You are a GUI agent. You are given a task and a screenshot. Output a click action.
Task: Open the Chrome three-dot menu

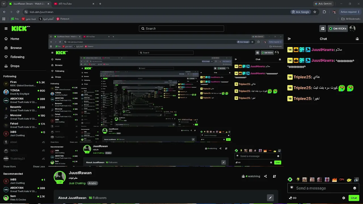[359, 12]
